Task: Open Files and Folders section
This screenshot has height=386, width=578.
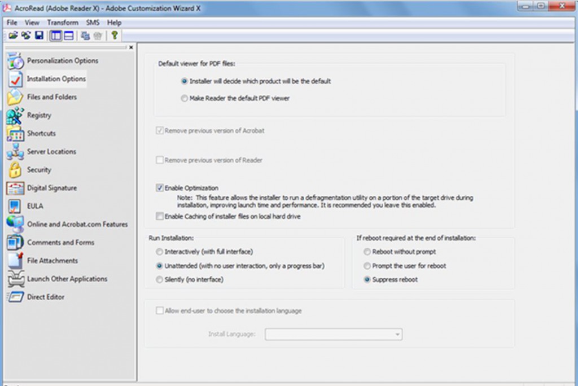Action: [51, 97]
